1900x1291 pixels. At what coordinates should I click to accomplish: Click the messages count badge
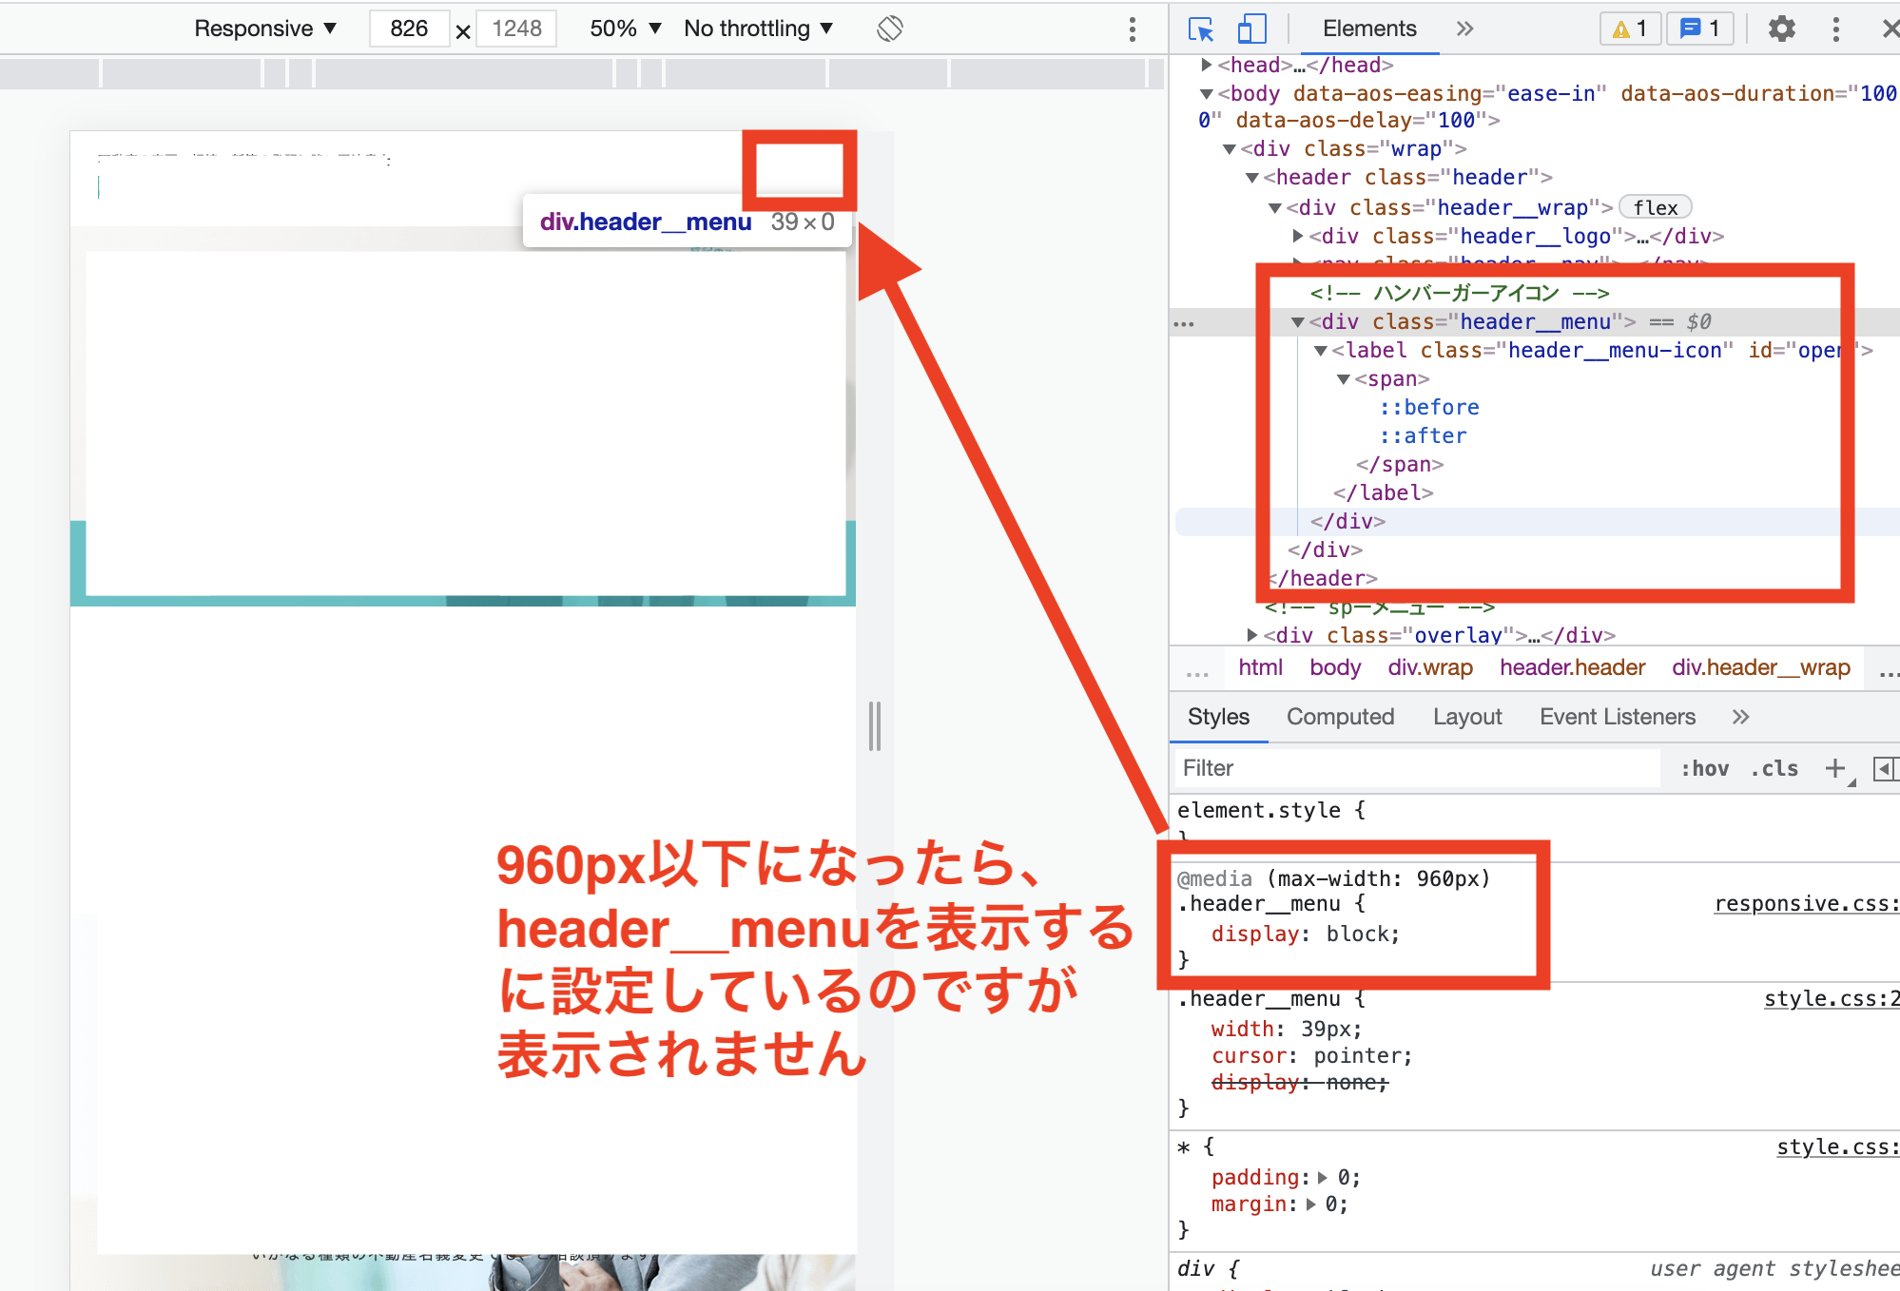[x=1699, y=29]
